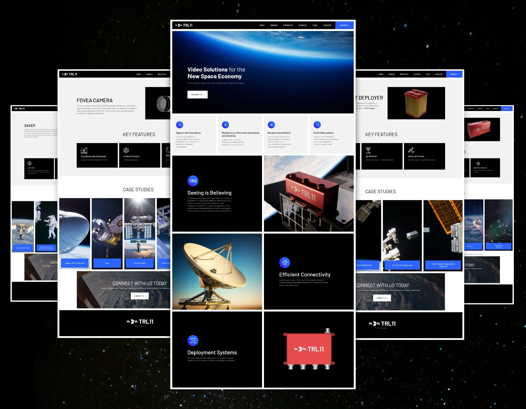Click the Seeing is Believing blue icon
The height and width of the screenshot is (409, 526).
click(193, 181)
